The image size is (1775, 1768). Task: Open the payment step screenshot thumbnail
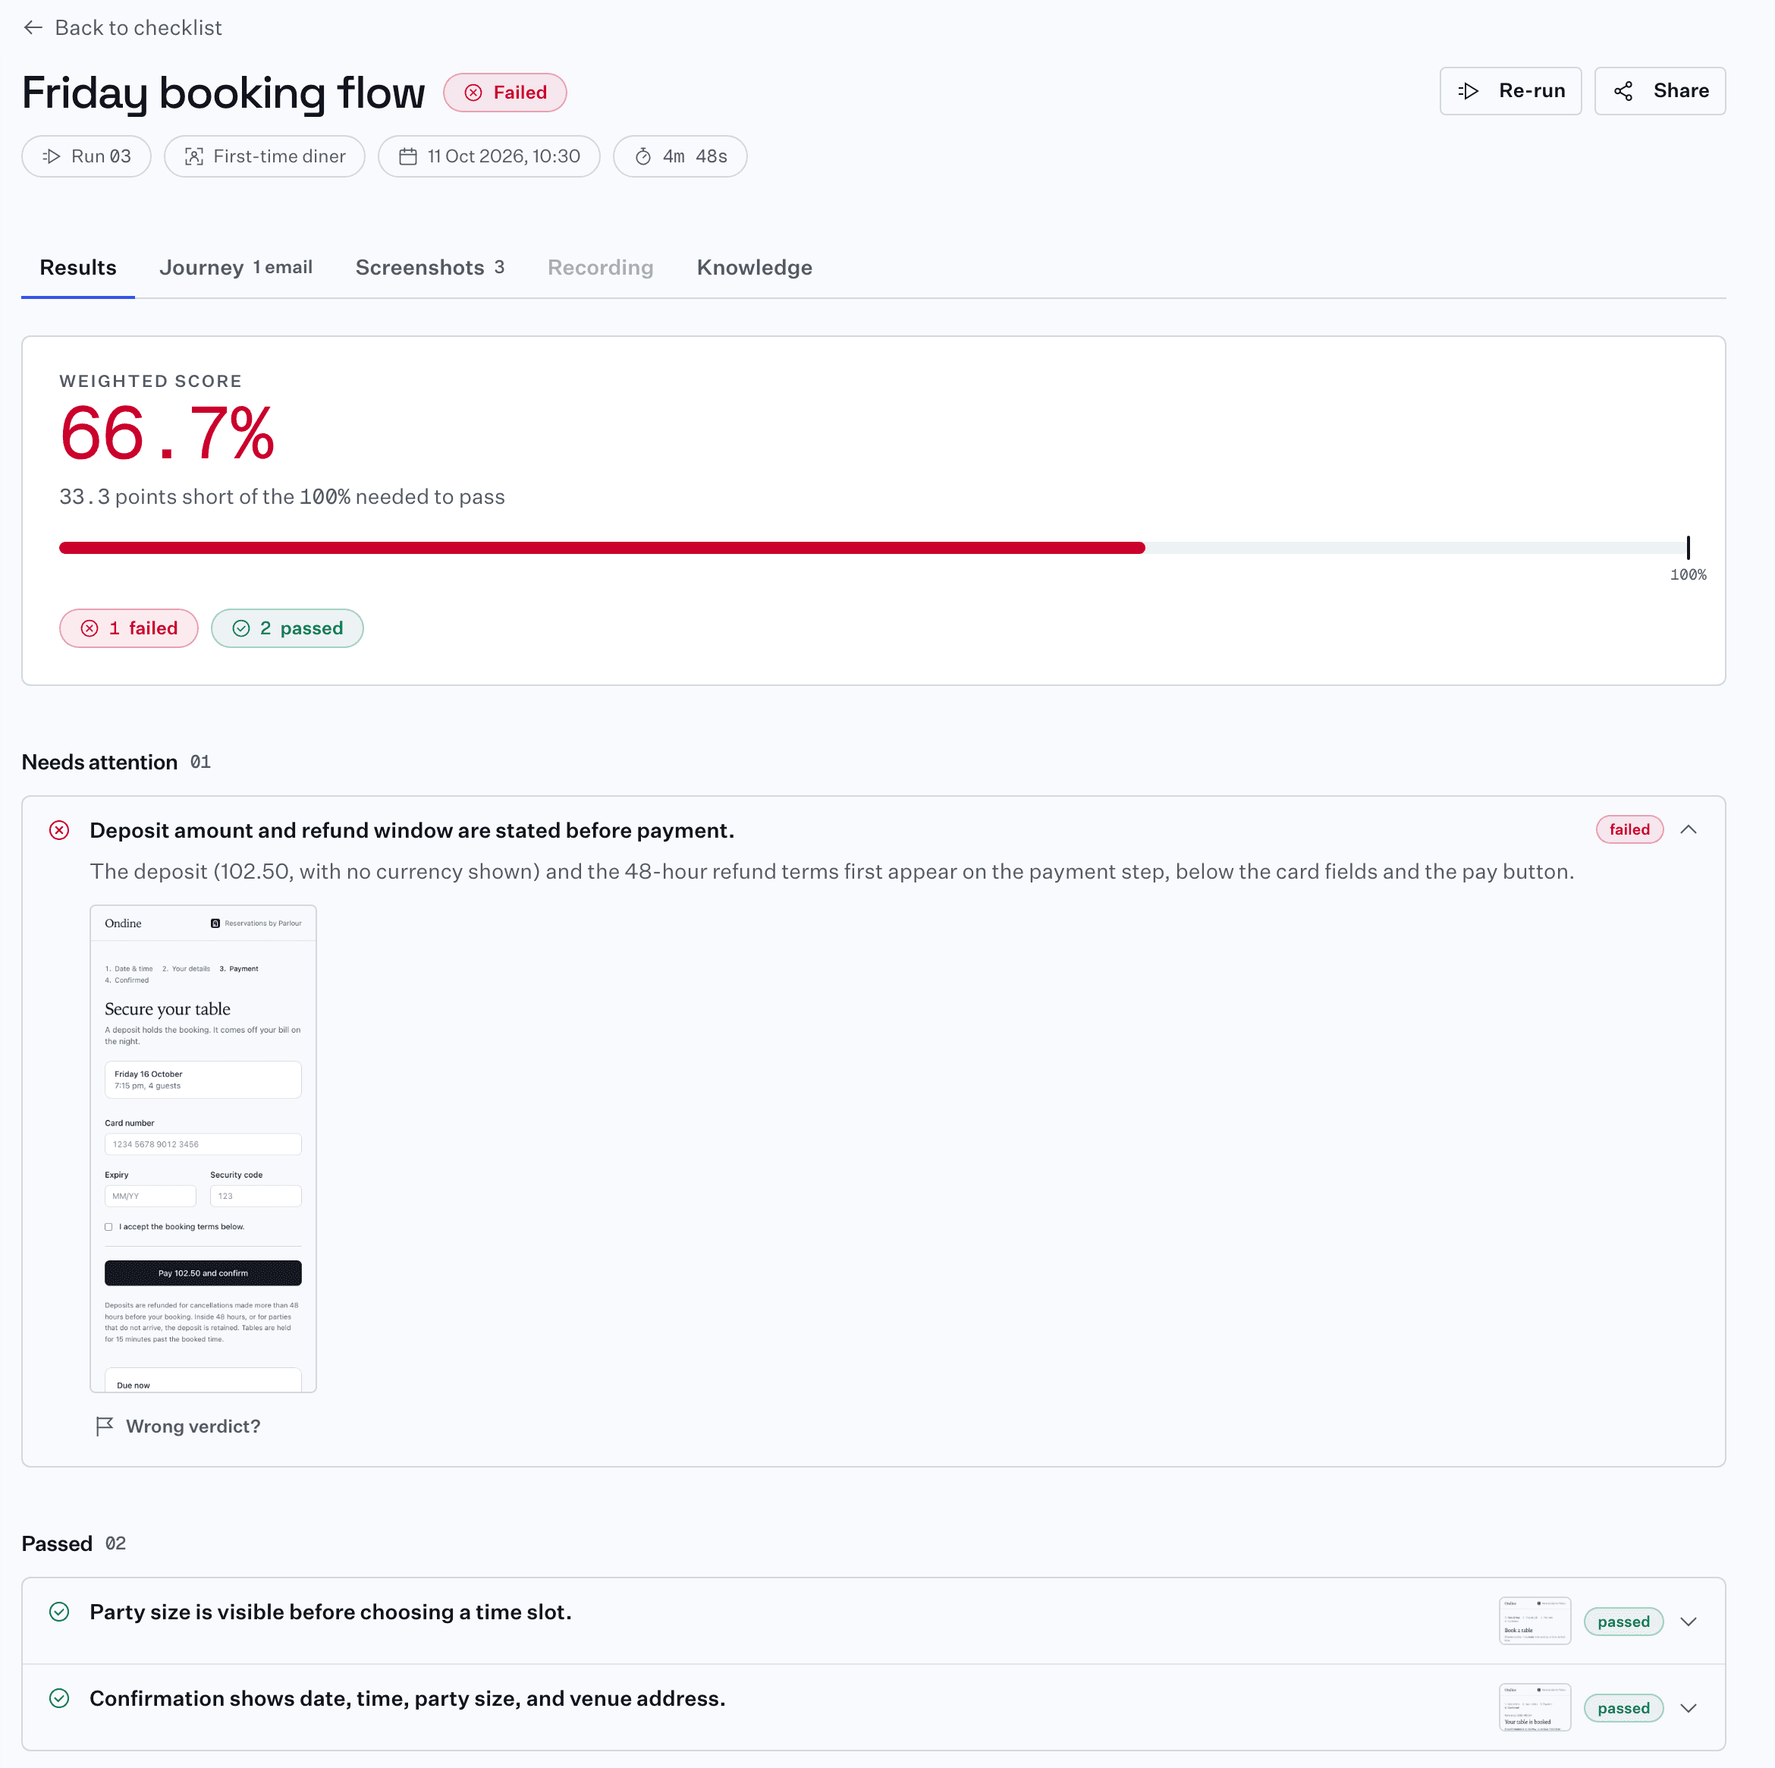point(203,1149)
